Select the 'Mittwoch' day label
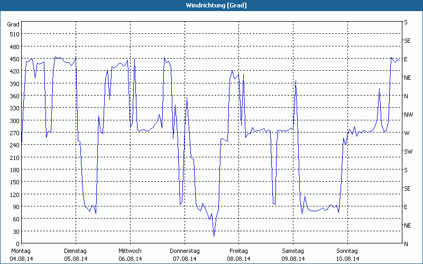The height and width of the screenshot is (264, 423). (x=130, y=251)
